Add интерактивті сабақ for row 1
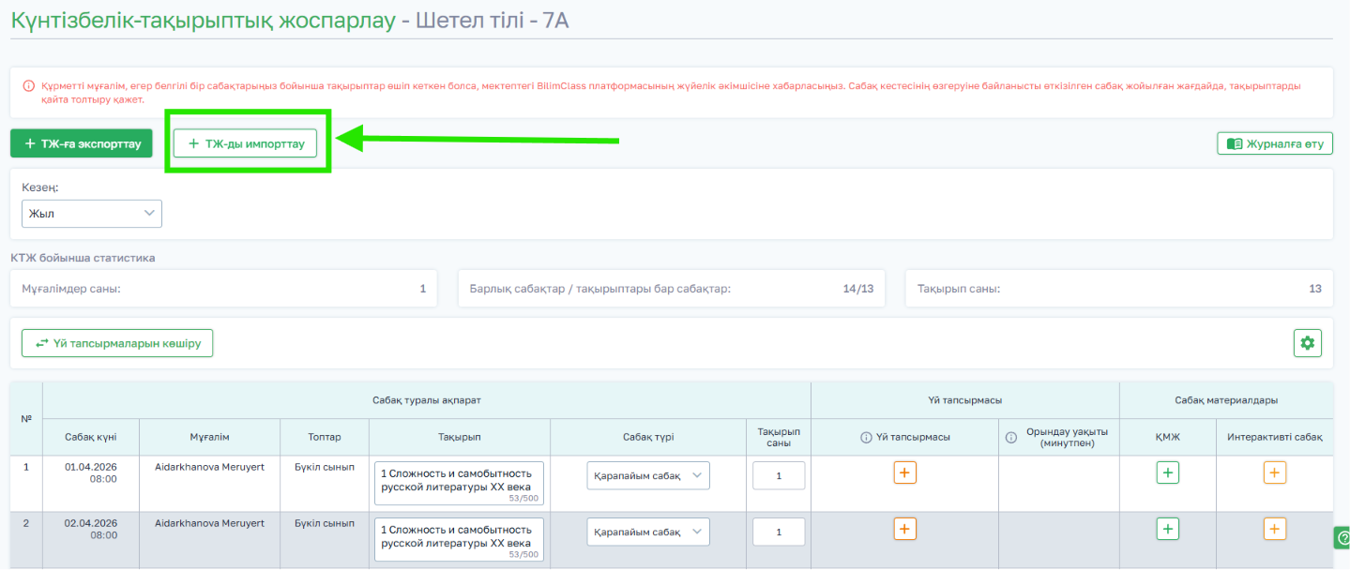The width and height of the screenshot is (1350, 570). pyautogui.click(x=1275, y=472)
